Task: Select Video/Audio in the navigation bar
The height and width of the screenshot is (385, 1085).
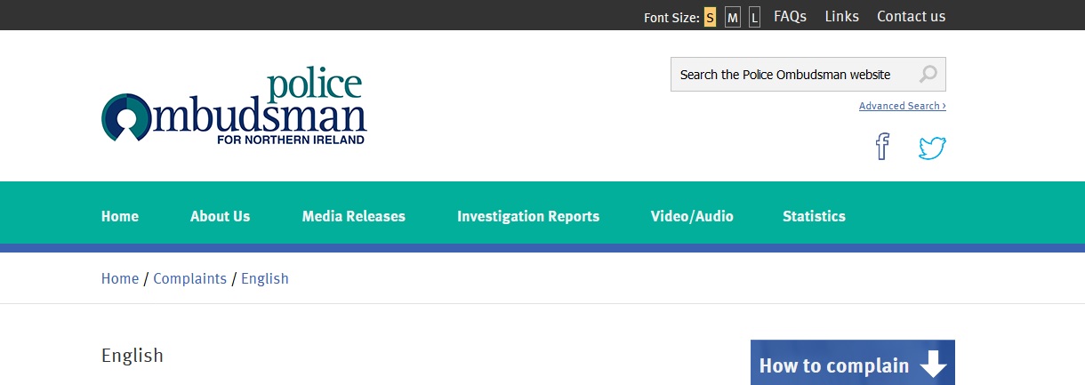Action: coord(692,216)
